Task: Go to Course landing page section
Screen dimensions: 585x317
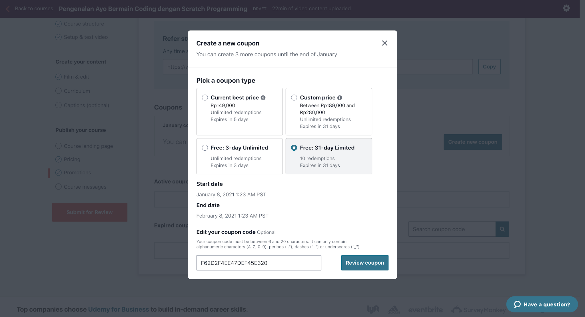Action: (x=88, y=146)
